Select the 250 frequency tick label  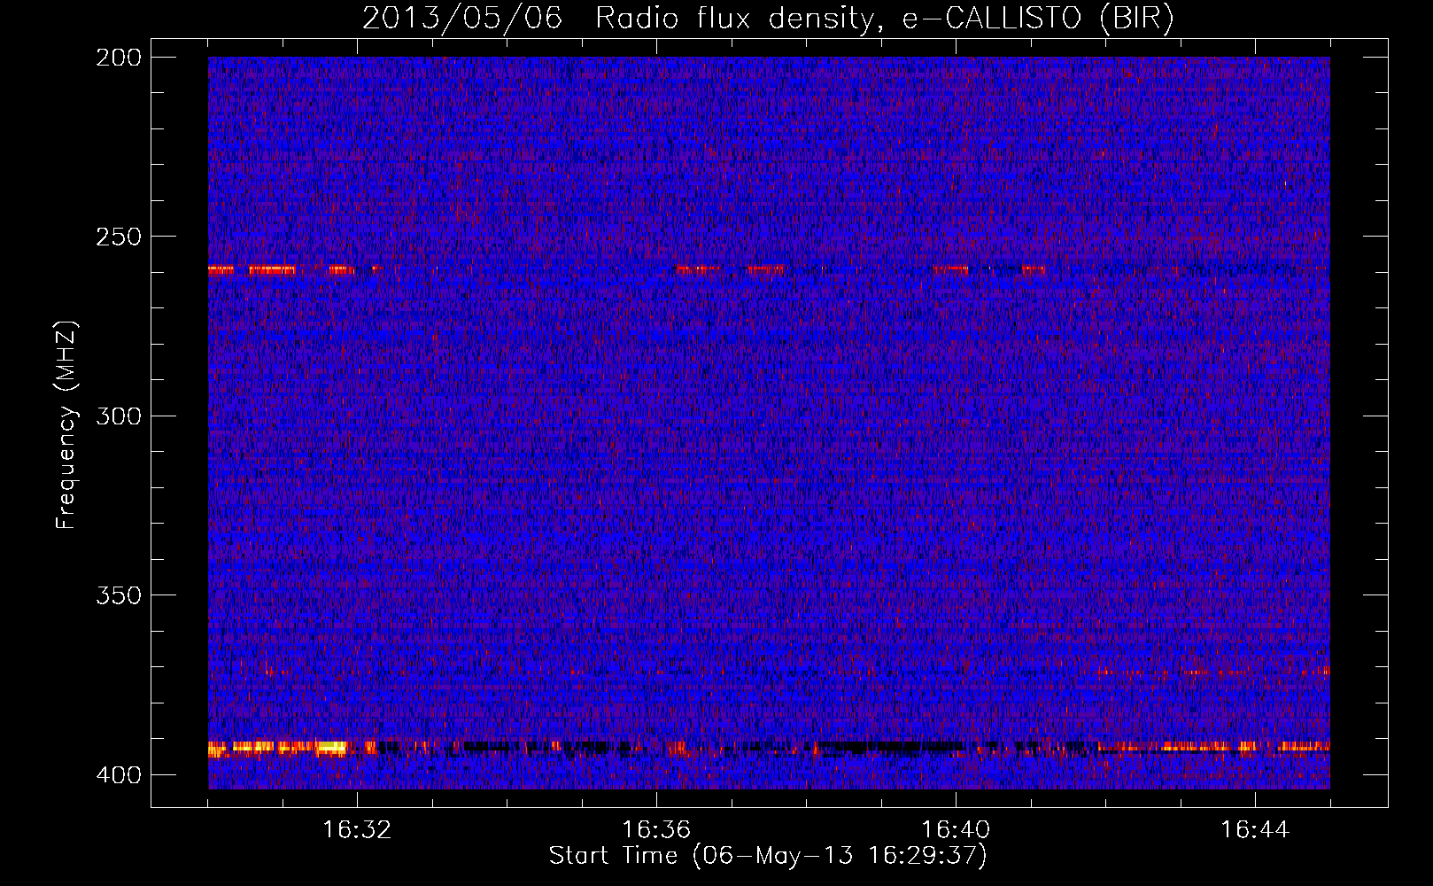118,237
